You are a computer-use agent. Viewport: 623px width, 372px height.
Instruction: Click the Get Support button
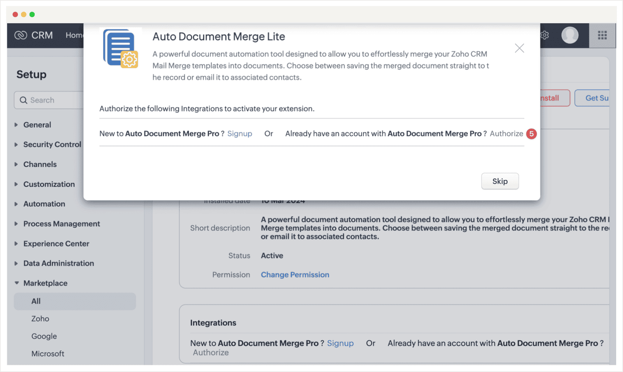(592, 98)
